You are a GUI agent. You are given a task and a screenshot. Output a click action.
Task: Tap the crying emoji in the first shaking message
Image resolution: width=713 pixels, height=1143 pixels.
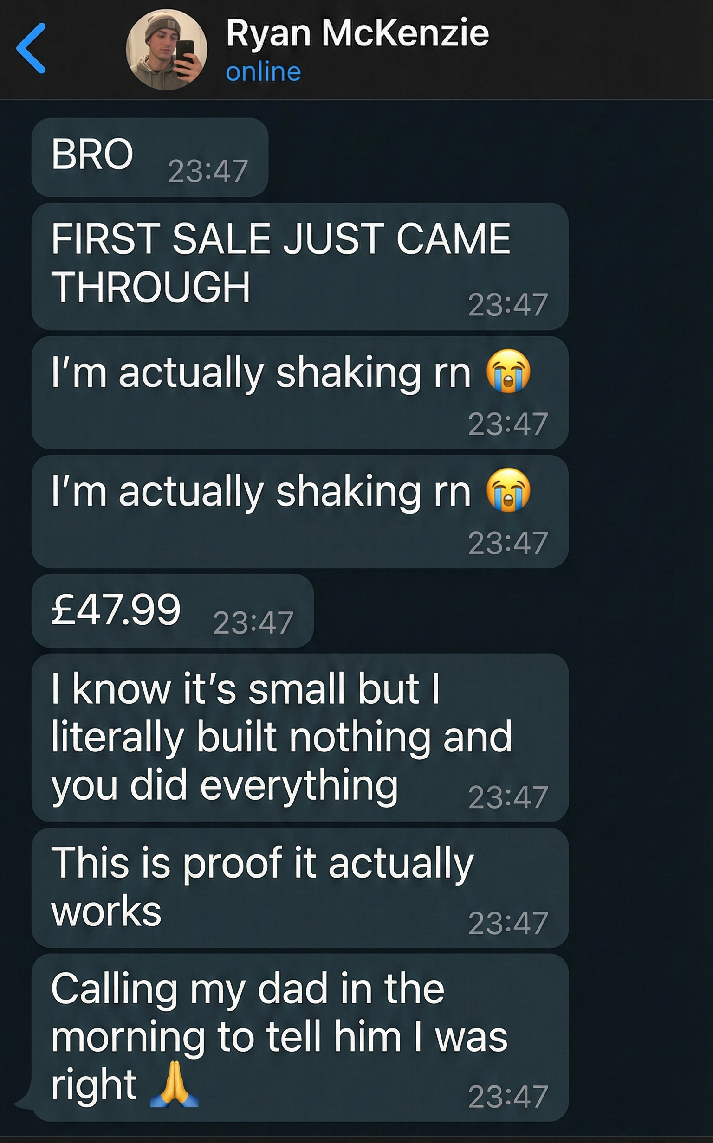(508, 372)
